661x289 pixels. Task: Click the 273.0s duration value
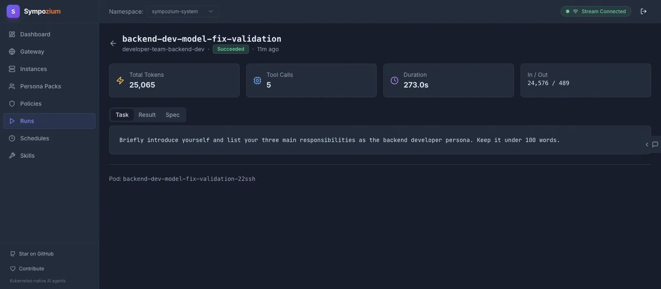click(416, 85)
